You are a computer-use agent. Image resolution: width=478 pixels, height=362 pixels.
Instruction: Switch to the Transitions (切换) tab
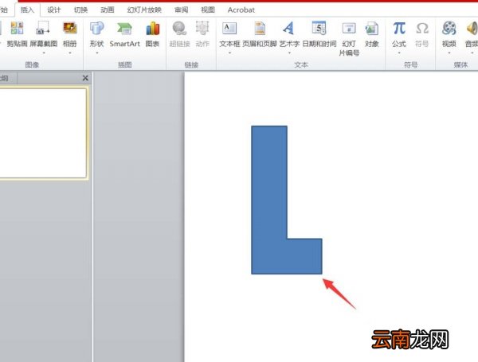point(80,10)
